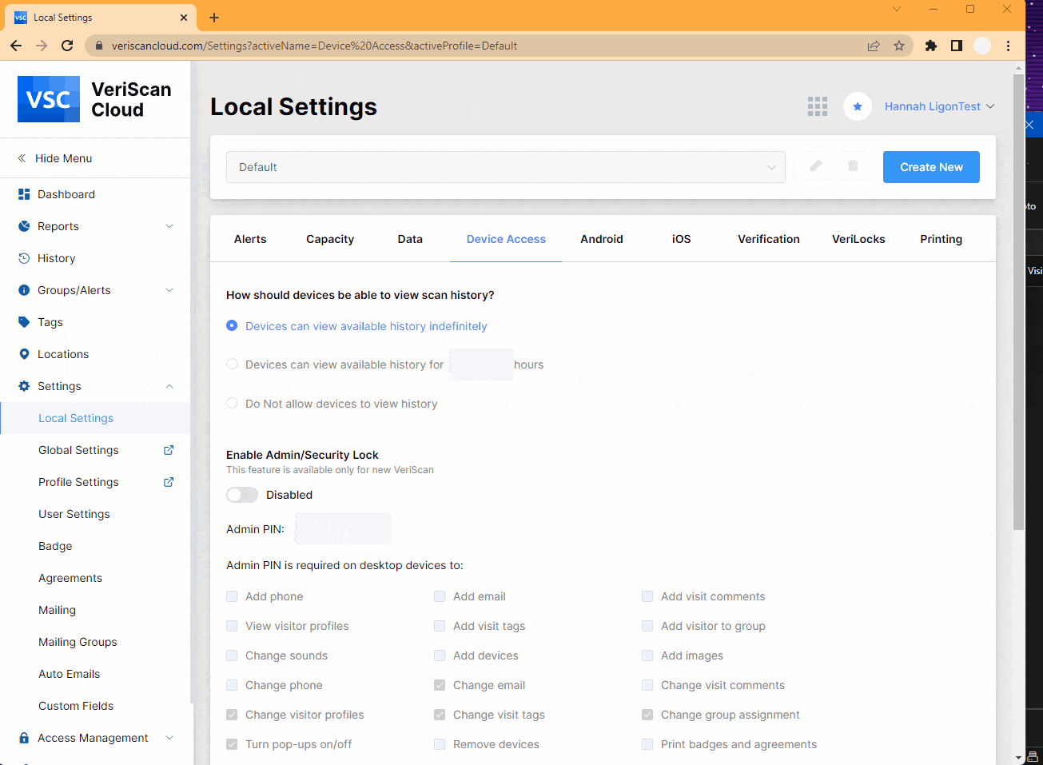
Task: Switch to the Verification tab
Action: tap(769, 239)
